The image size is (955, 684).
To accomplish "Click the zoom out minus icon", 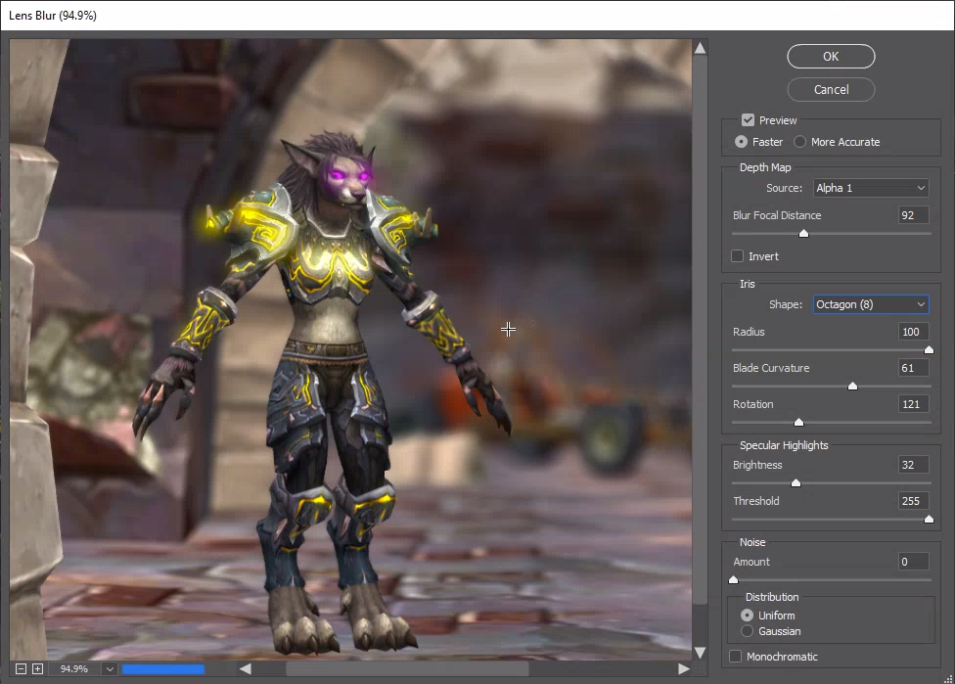I will pos(21,668).
